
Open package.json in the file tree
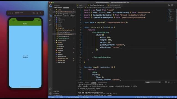(61, 61)
